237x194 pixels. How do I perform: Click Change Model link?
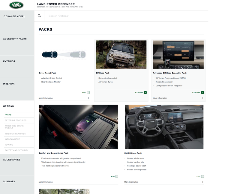click(x=15, y=16)
